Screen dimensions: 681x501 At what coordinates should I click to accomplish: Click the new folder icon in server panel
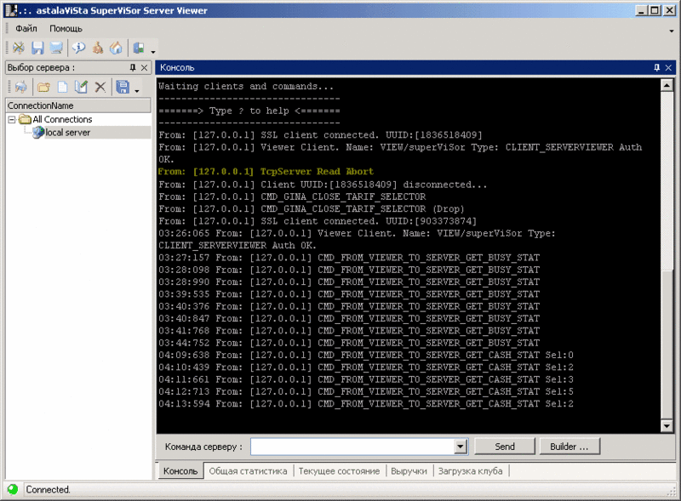tap(43, 88)
